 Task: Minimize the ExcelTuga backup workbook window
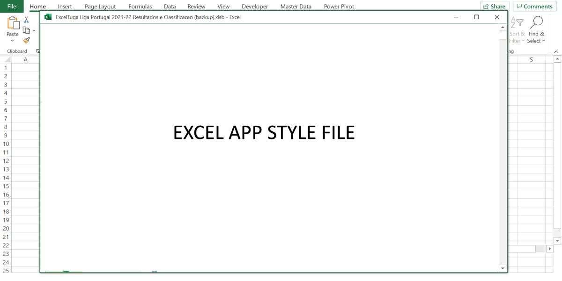[456, 17]
